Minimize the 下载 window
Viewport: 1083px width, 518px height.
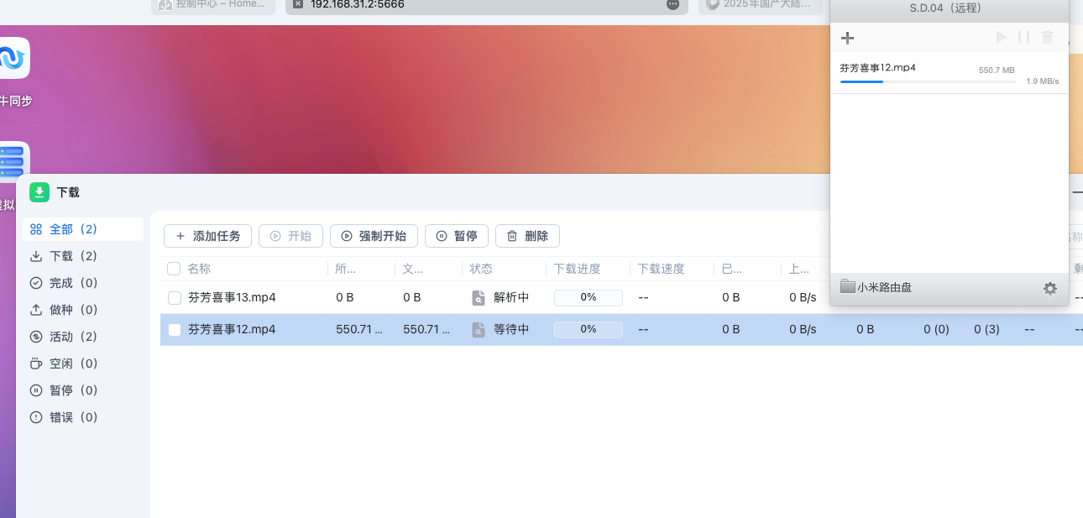click(x=1077, y=192)
